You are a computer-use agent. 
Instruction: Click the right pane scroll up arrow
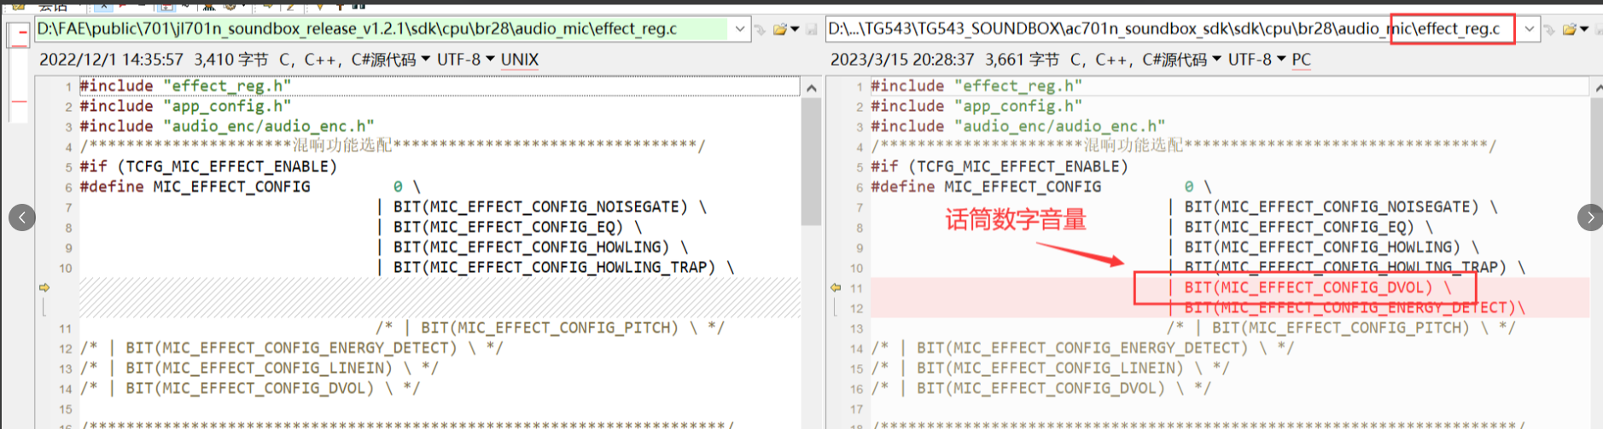pos(1597,87)
